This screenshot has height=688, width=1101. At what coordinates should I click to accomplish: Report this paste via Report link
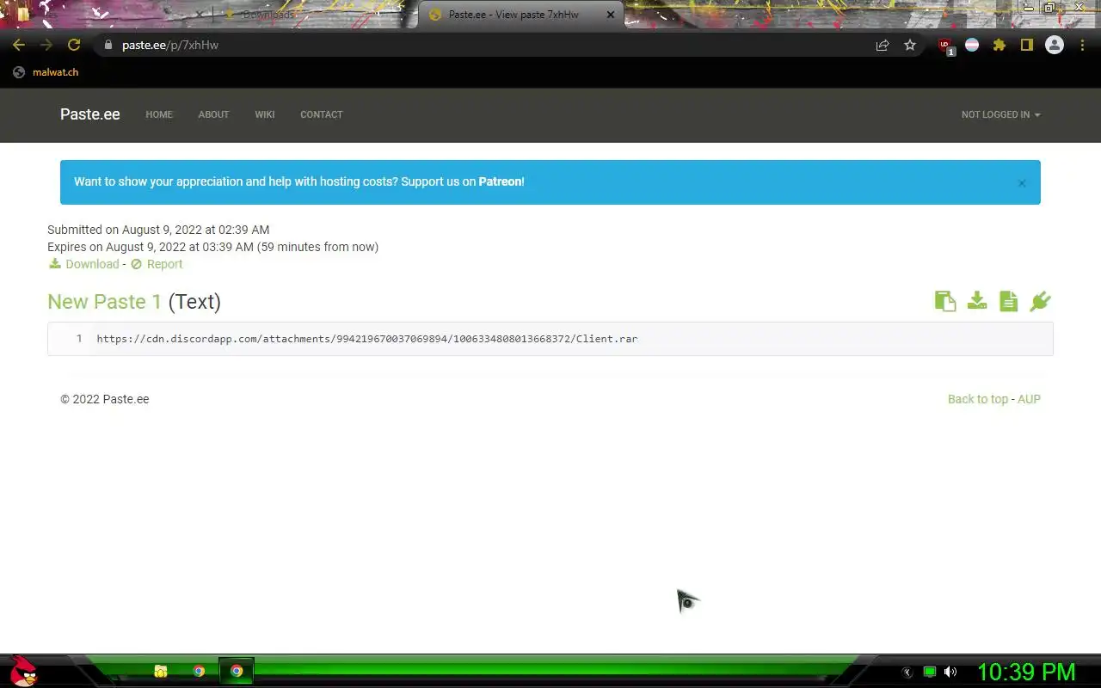[x=157, y=264]
